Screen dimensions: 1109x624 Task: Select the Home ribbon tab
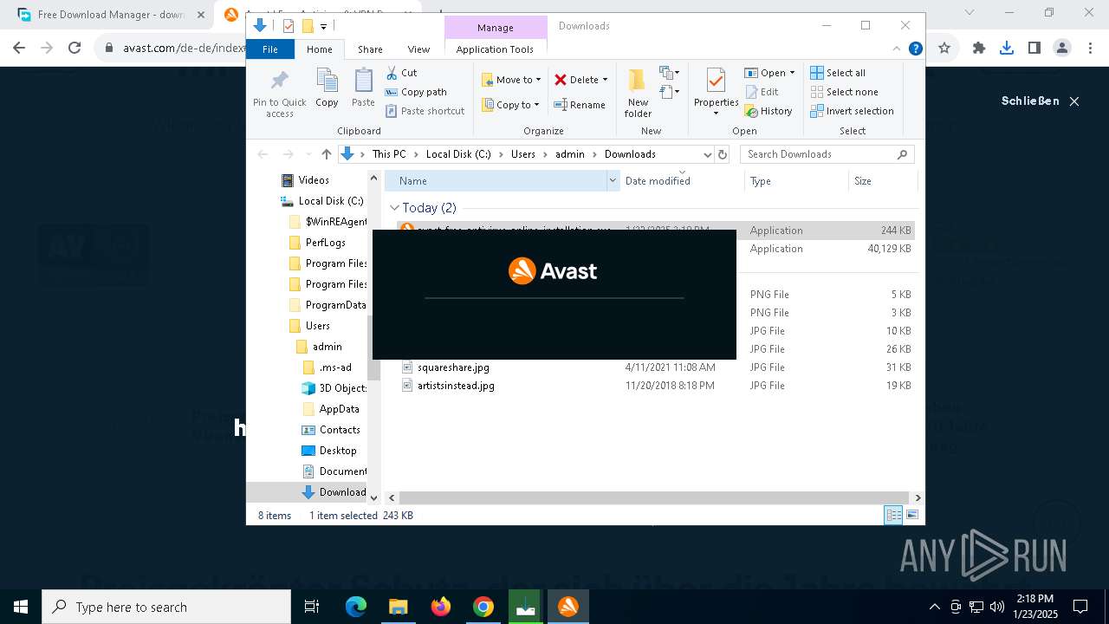(319, 49)
